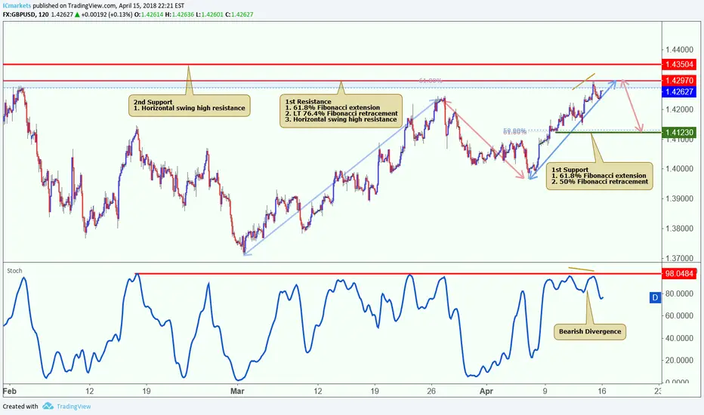Image resolution: width=704 pixels, height=415 pixels.
Task: Click the 98.0484 stochastic level label
Action: (x=679, y=273)
